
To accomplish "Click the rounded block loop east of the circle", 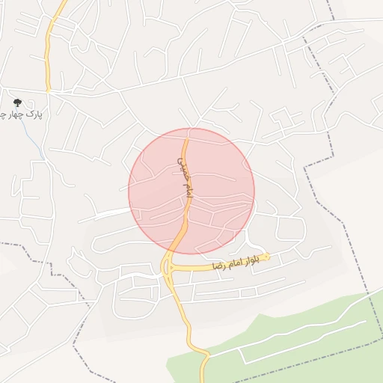I will [290, 228].
